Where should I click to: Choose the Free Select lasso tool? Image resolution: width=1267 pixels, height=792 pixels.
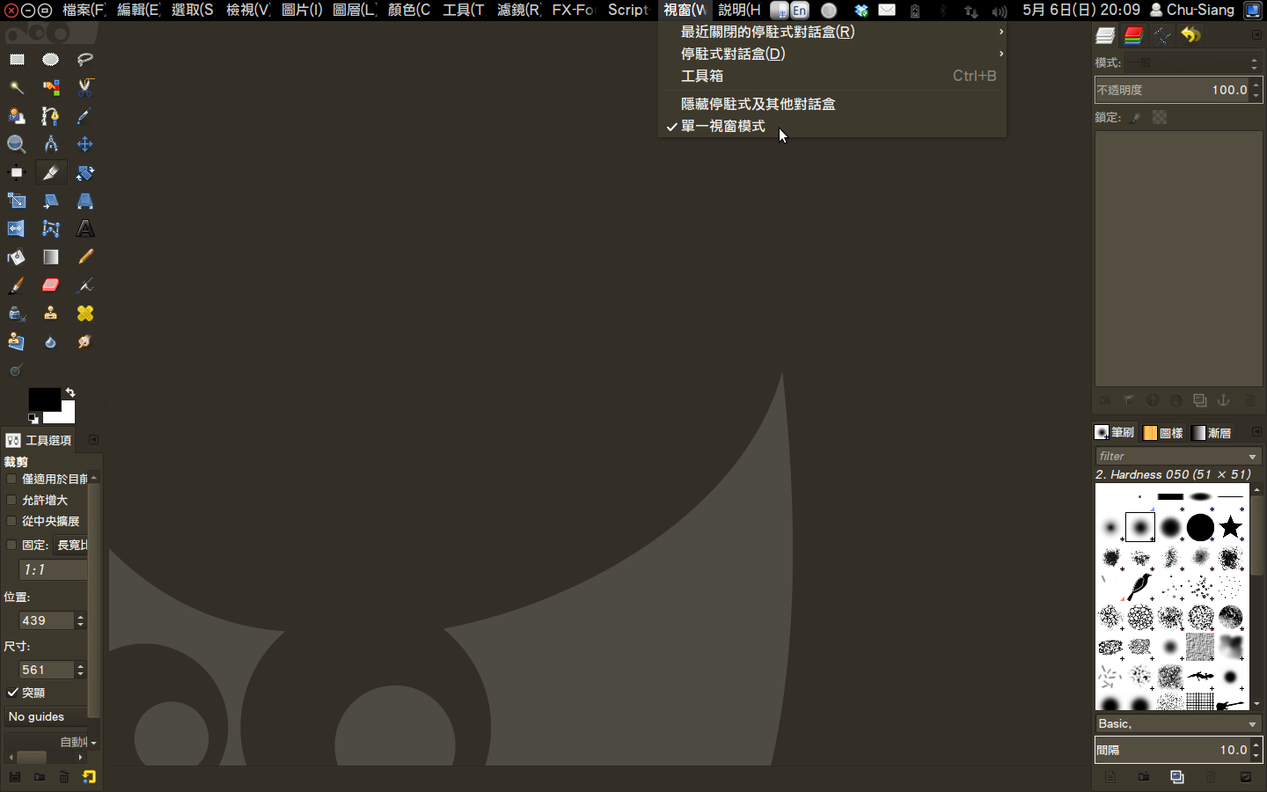[85, 60]
